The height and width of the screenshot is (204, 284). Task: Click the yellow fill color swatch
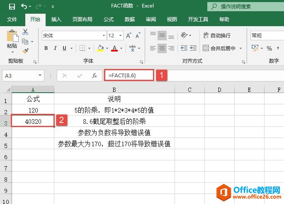[x=100, y=48]
